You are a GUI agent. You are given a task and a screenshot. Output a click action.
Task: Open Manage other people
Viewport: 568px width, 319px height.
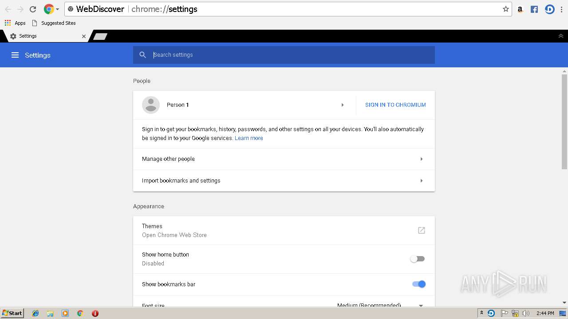tap(284, 159)
